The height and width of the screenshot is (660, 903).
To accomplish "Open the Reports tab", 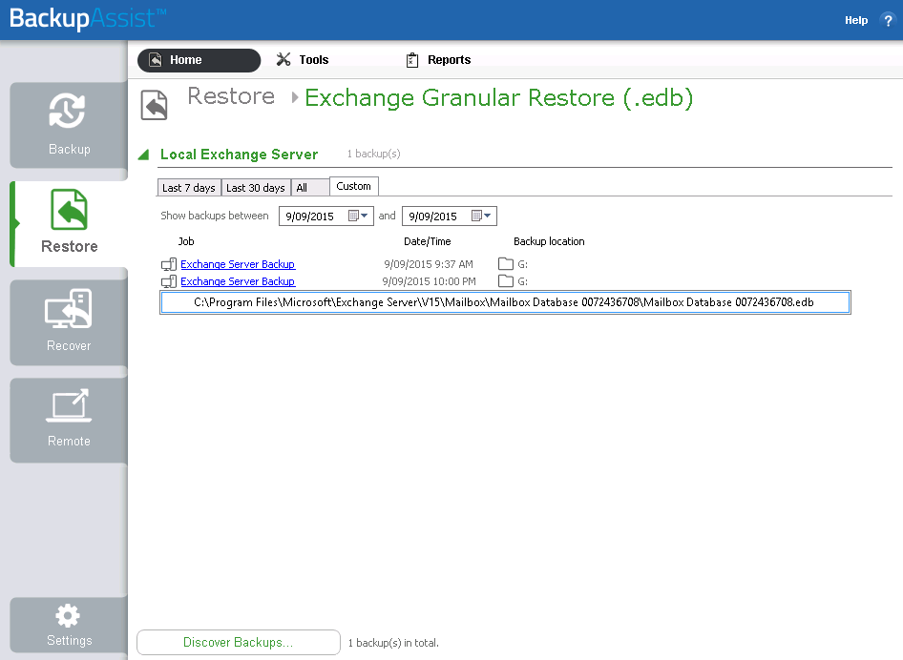I will pyautogui.click(x=438, y=60).
